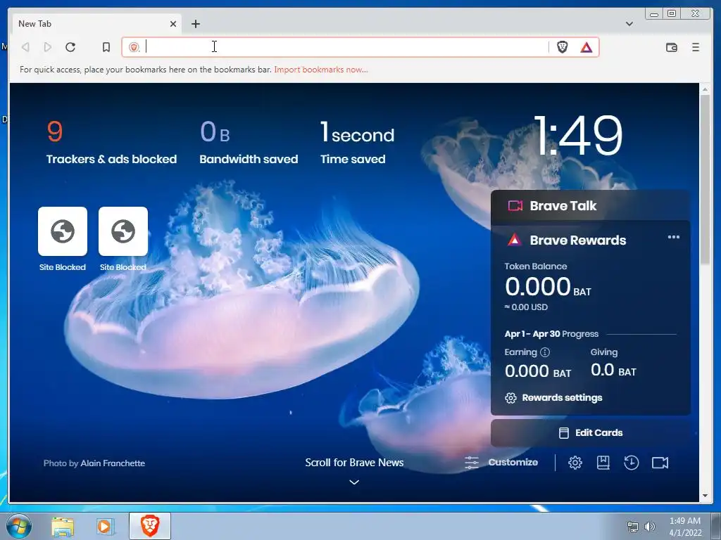The width and height of the screenshot is (721, 540).
Task: Click the Time saved stat
Action: [357, 142]
